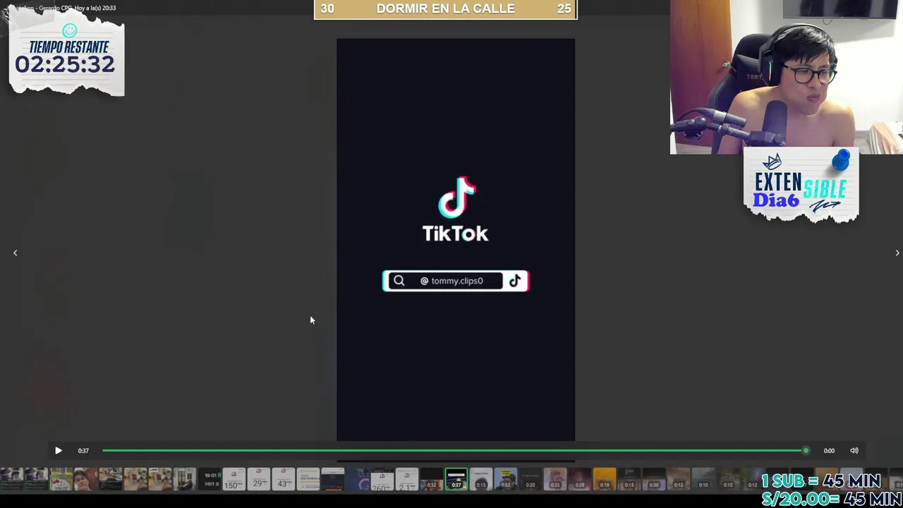903x508 pixels.
Task: Open the speed test thumbnail showing 2.1
Action: point(407,479)
